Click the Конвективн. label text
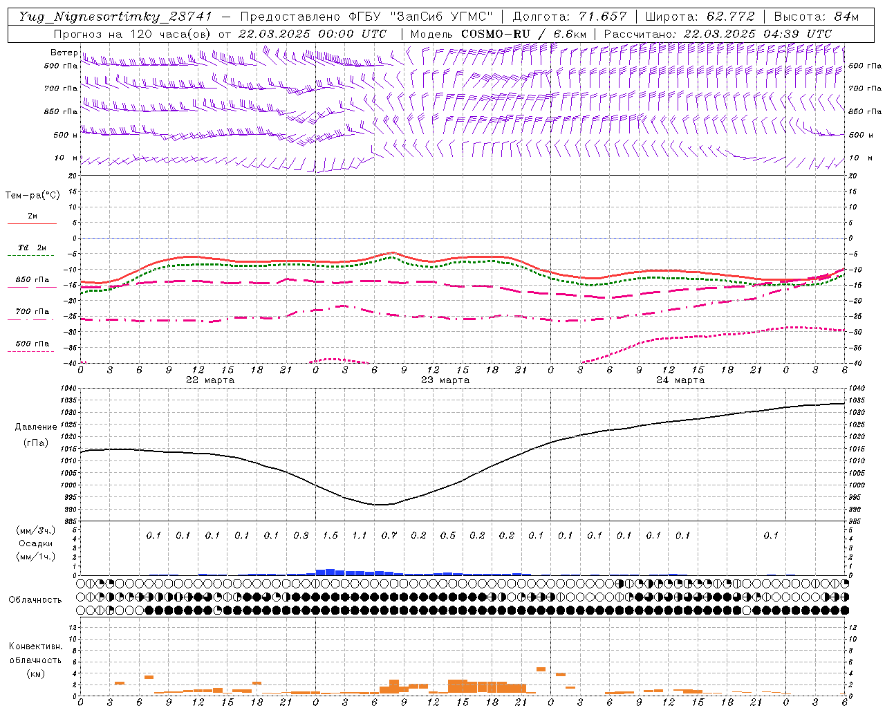The height and width of the screenshot is (708, 885). point(35,646)
